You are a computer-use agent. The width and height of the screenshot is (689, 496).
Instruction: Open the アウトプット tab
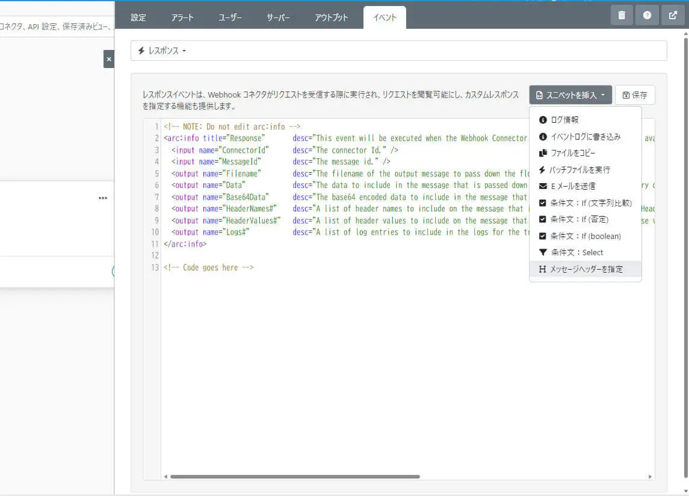[331, 17]
